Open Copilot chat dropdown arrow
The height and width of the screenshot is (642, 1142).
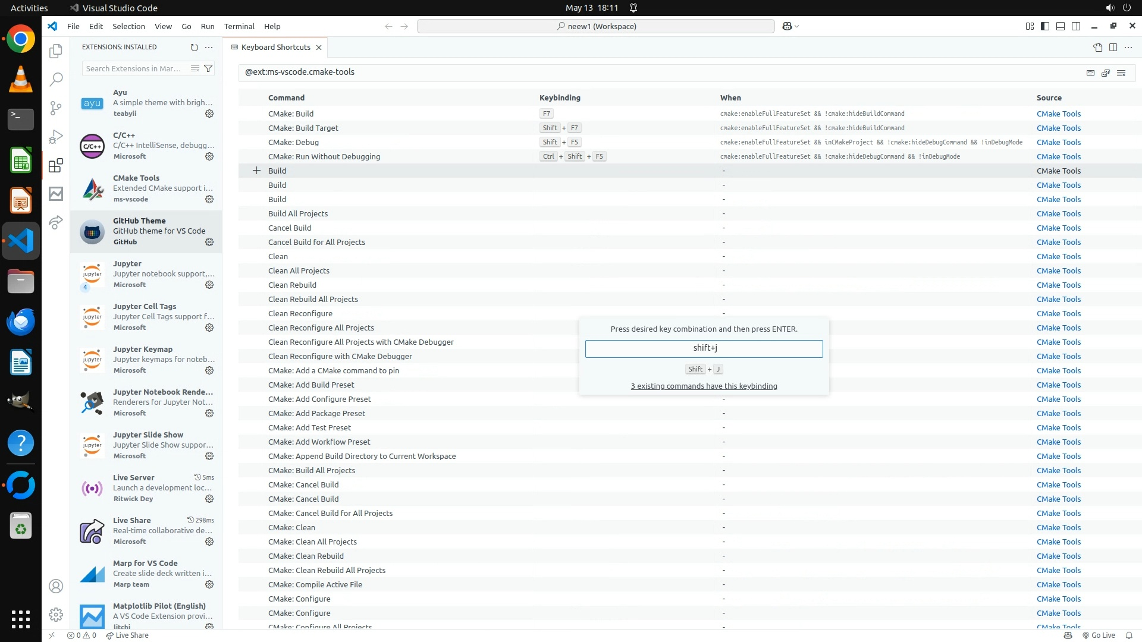pos(797,26)
